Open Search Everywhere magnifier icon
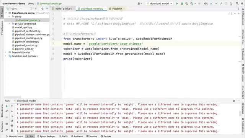The image size is (245, 138). click(x=237, y=3)
